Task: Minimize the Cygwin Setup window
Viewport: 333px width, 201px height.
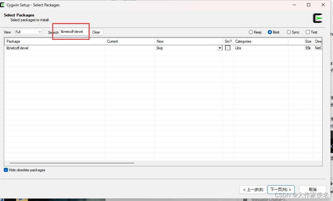Action: pyautogui.click(x=294, y=5)
